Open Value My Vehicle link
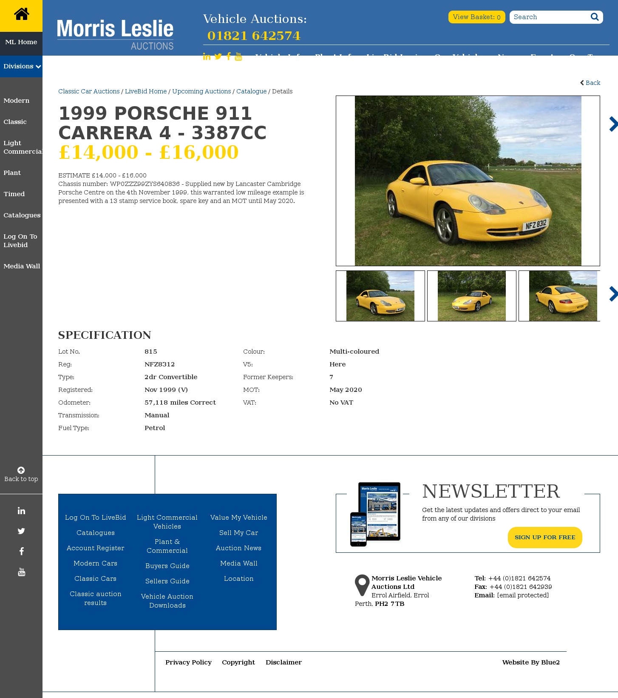Image resolution: width=618 pixels, height=698 pixels. click(x=239, y=518)
